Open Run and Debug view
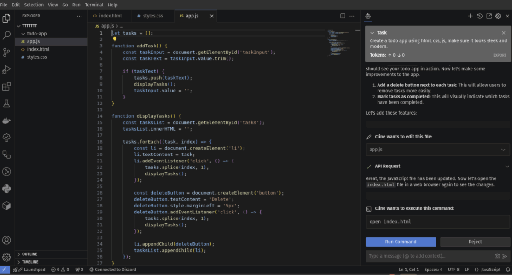The height and width of the screenshot is (276, 512). click(x=6, y=69)
